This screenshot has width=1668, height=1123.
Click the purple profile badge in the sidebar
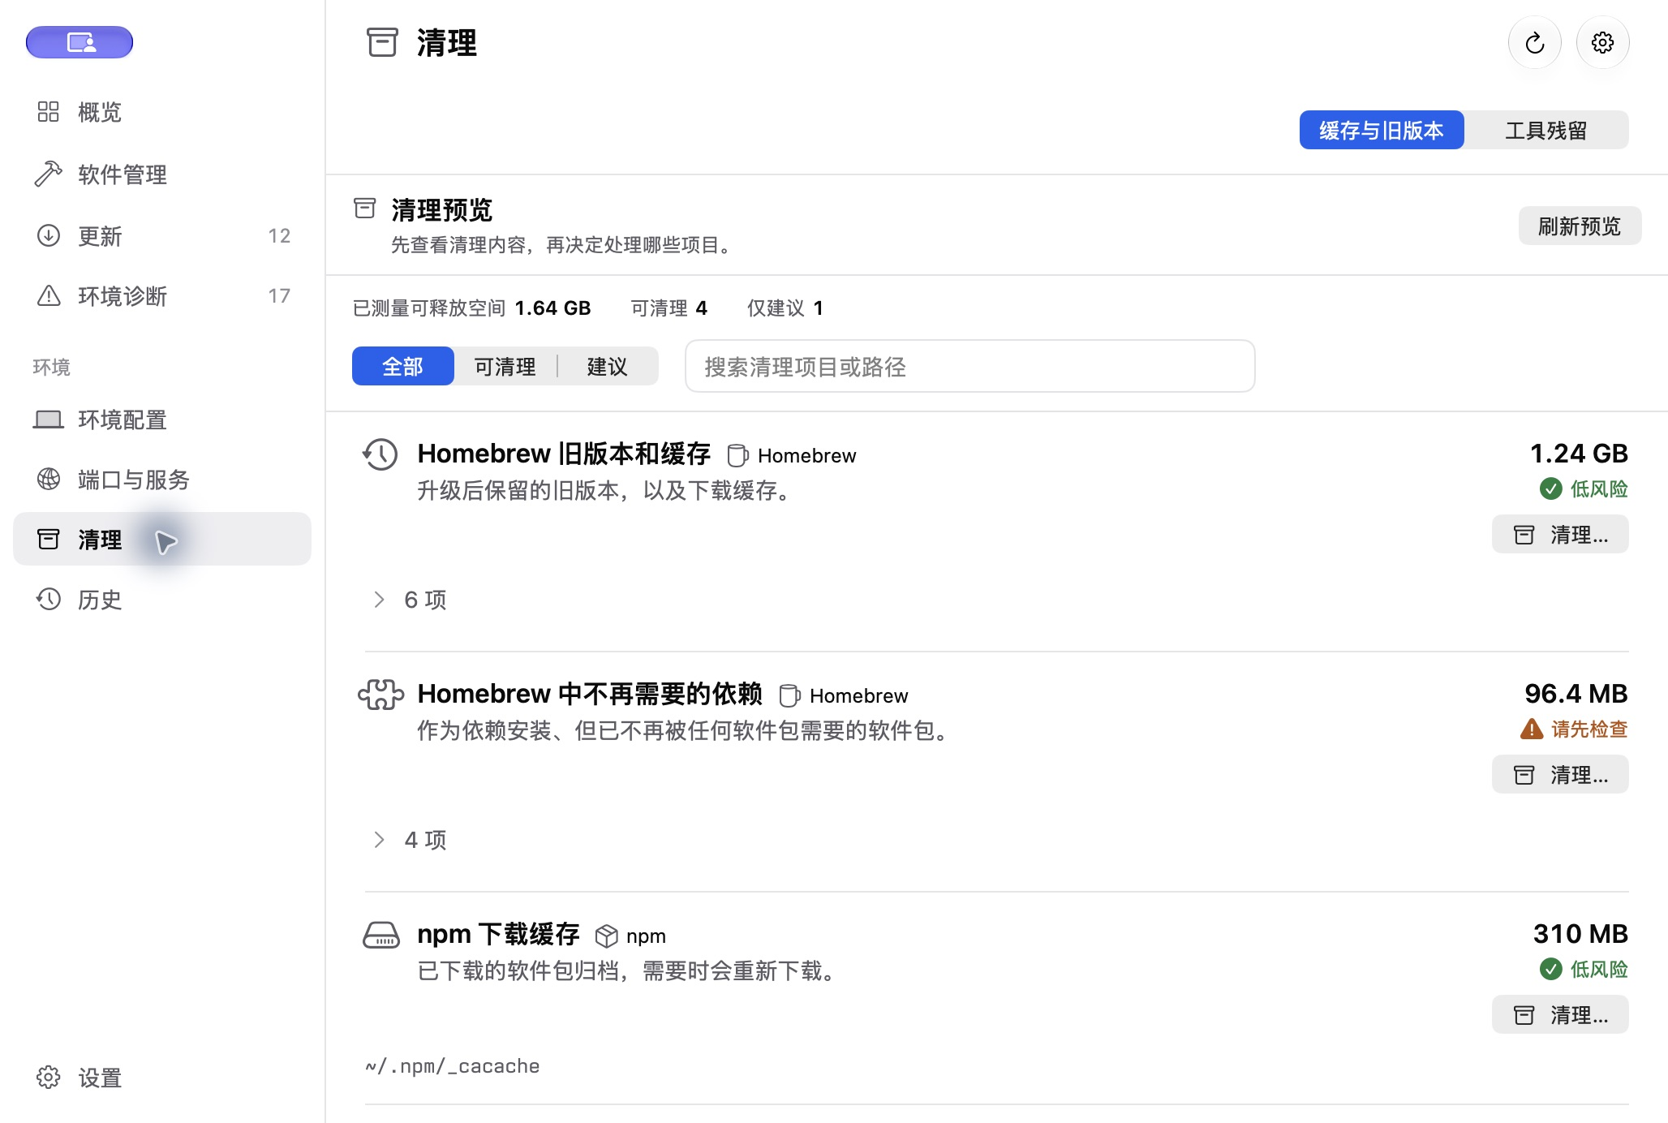point(80,42)
